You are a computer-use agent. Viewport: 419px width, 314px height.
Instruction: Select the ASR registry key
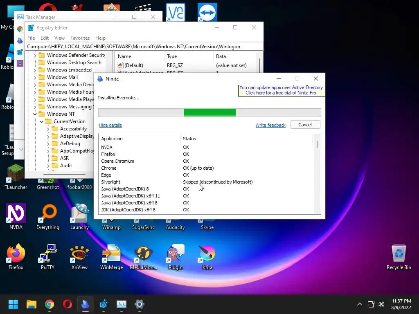[64, 158]
